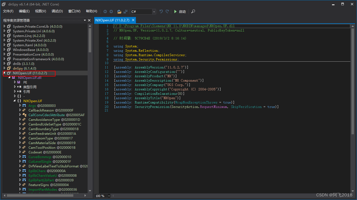Click the Save All modules icon
Screen dimensions: 357x200
pos(125,12)
